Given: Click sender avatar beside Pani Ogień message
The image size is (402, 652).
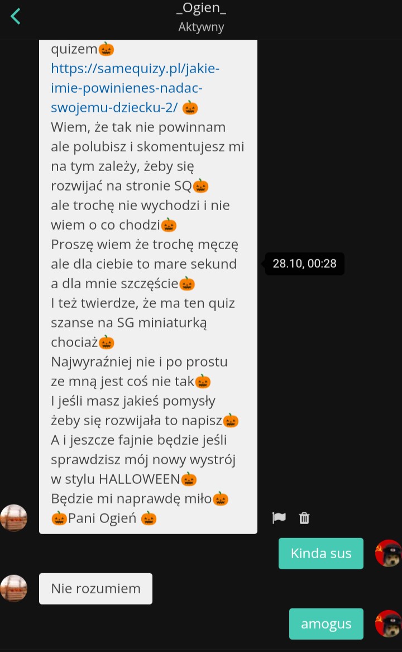Looking at the screenshot, I should (14, 518).
